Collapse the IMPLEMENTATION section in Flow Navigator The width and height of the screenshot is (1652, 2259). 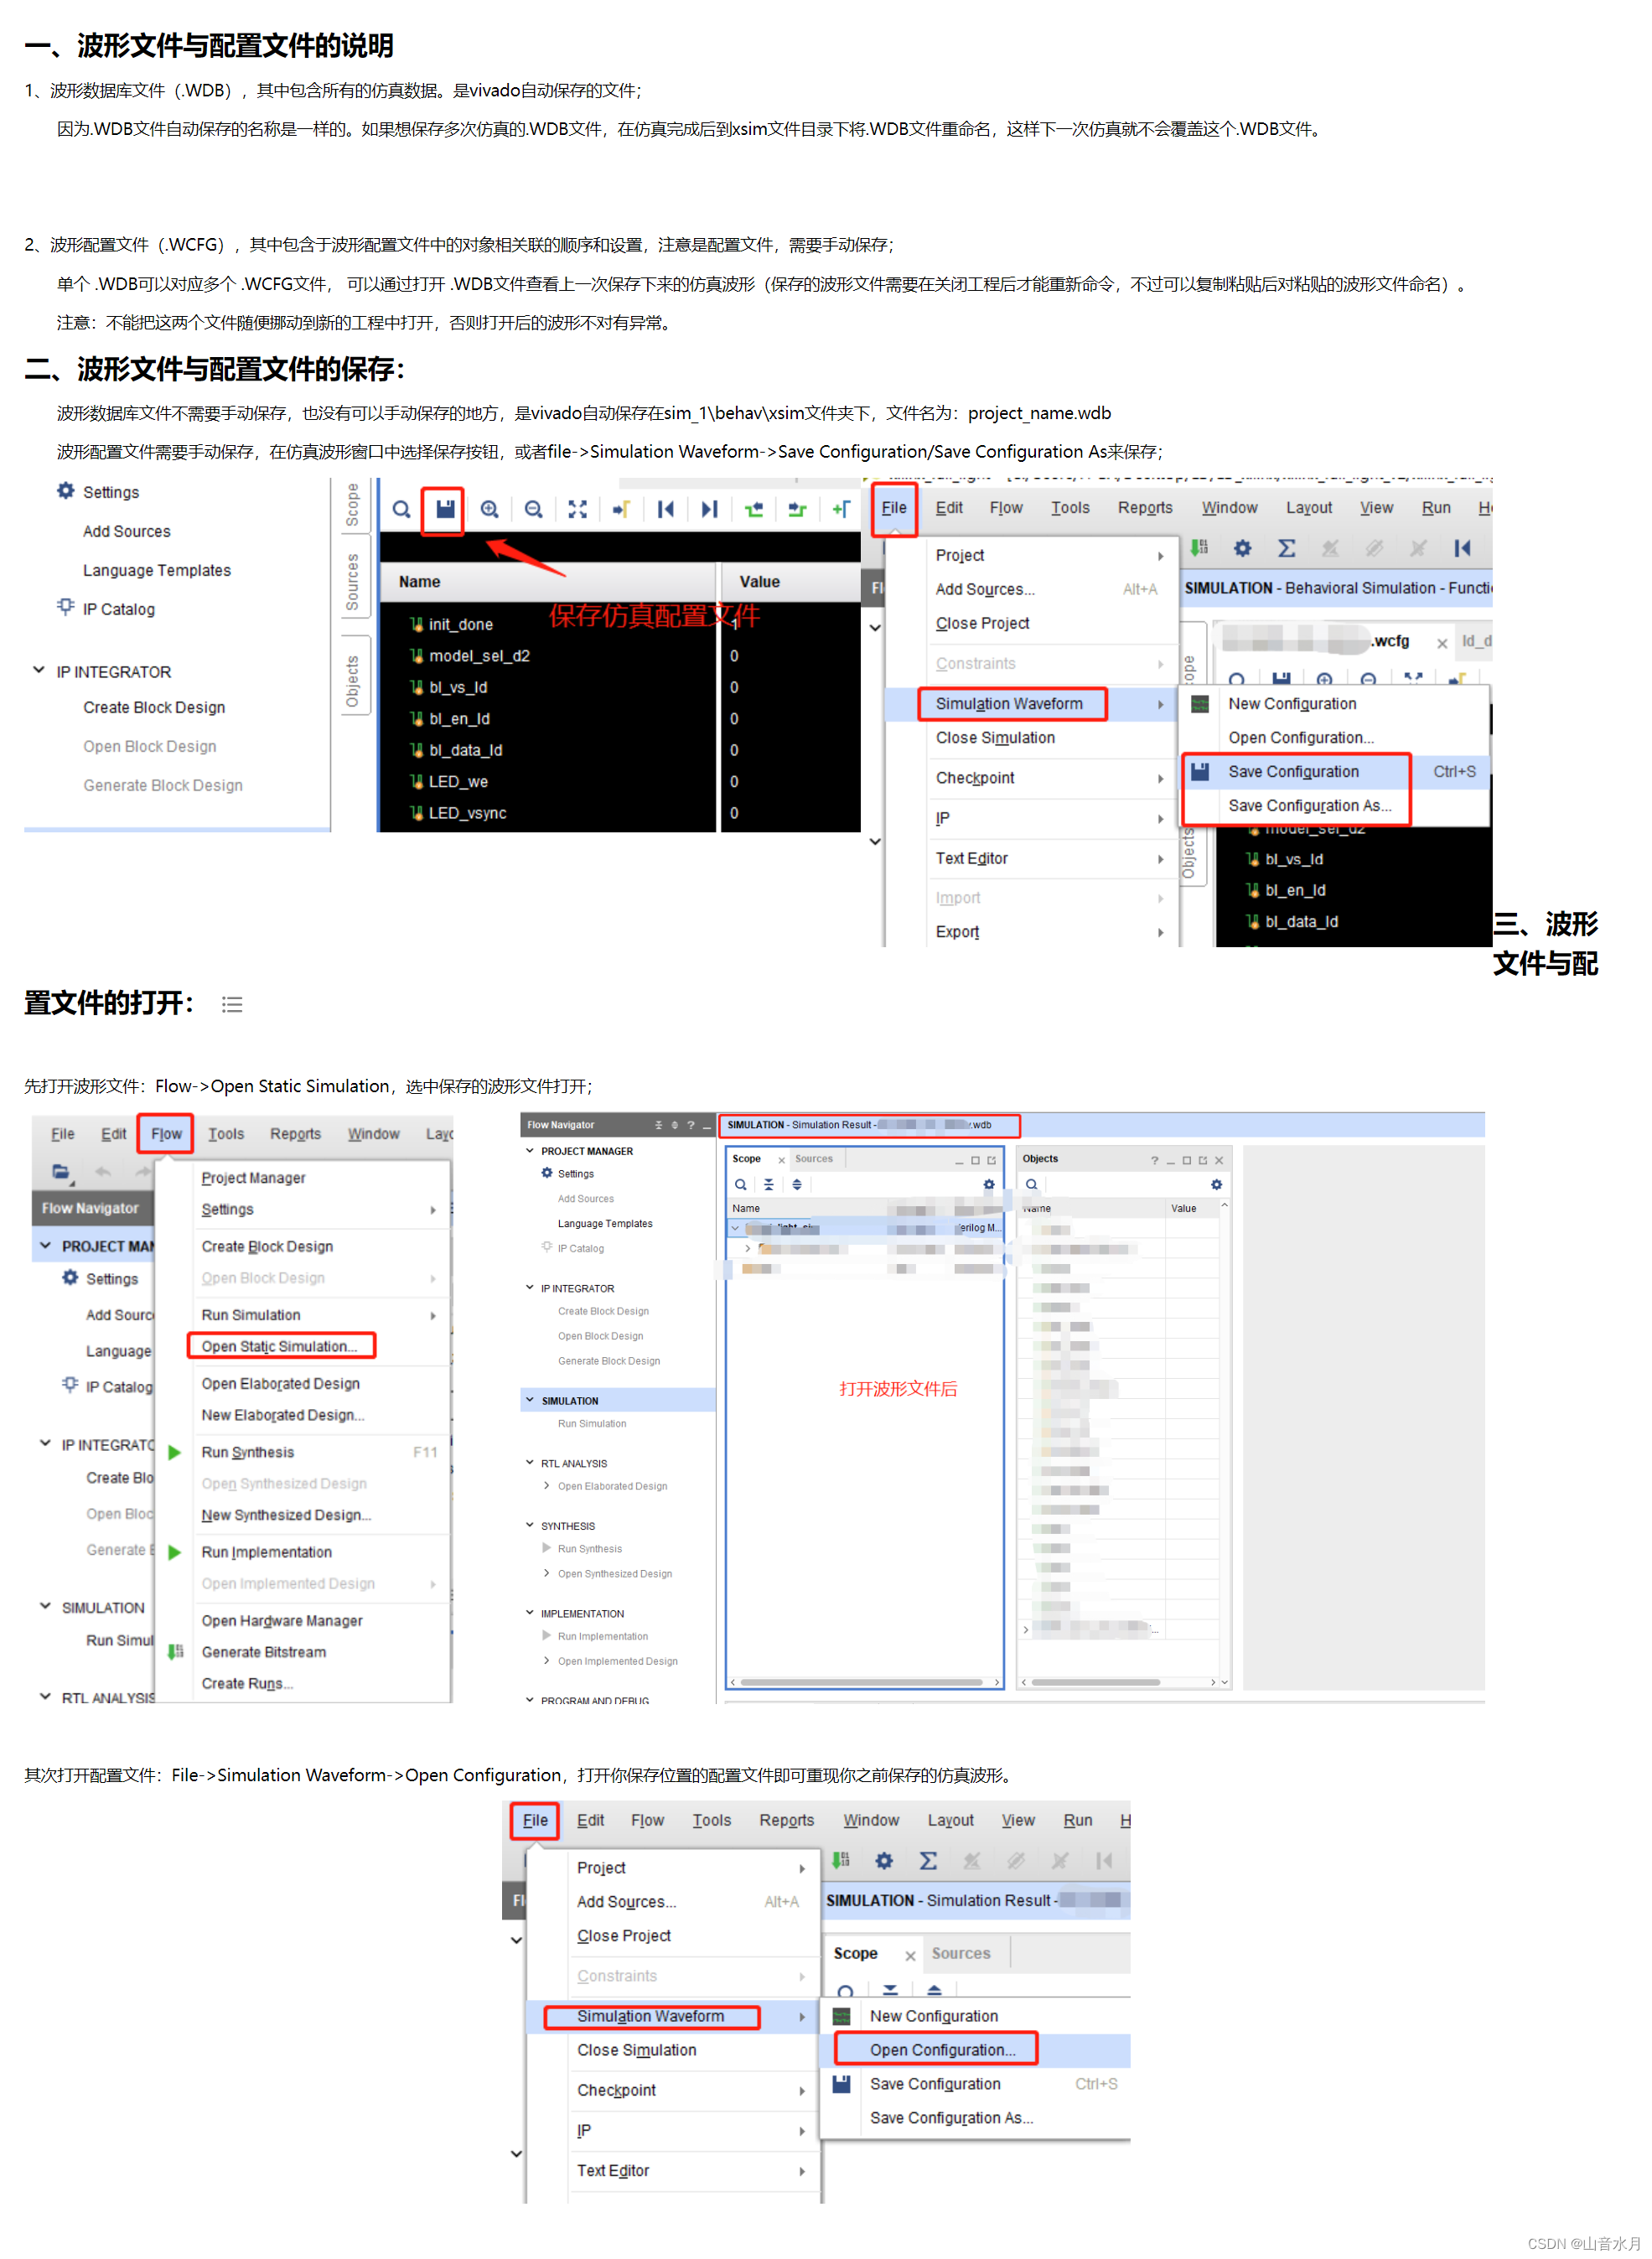pyautogui.click(x=530, y=1612)
